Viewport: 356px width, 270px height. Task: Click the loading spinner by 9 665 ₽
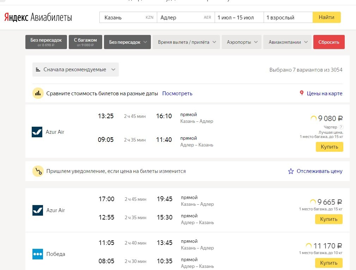pos(313,202)
